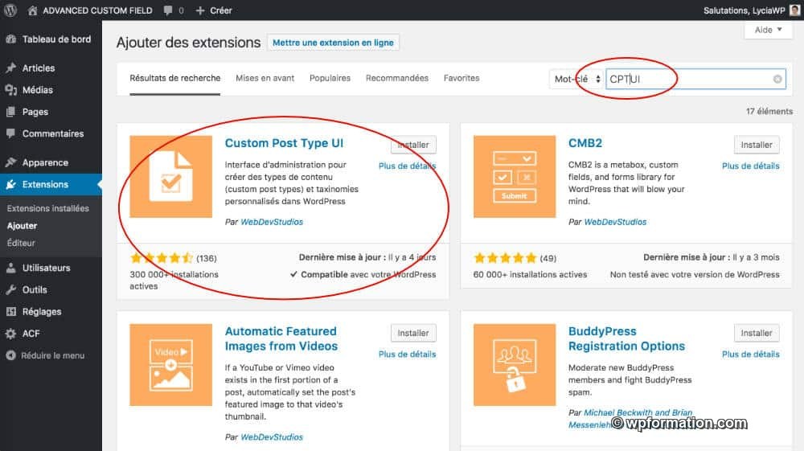Image resolution: width=804 pixels, height=451 pixels.
Task: Click the Tableau de bord dashboard icon
Action: tap(10, 39)
